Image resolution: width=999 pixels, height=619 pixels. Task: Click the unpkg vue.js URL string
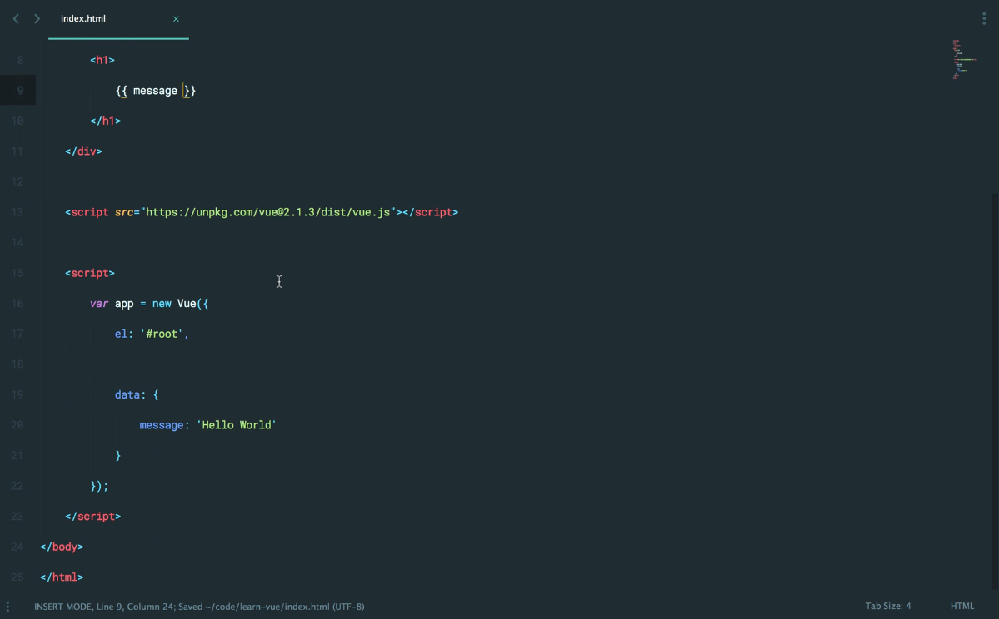267,212
